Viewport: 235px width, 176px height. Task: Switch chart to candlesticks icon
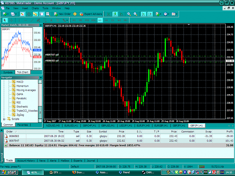pos(115,14)
